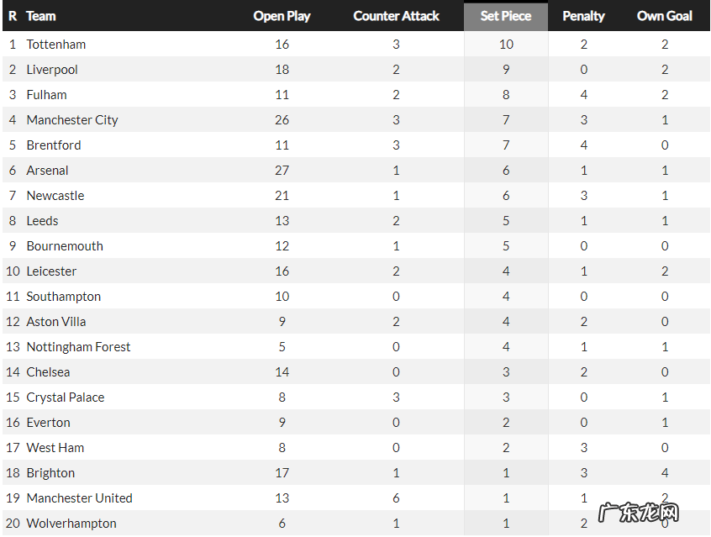Image resolution: width=711 pixels, height=537 pixels.
Task: Select the Manchester United row name
Action: pos(79,498)
